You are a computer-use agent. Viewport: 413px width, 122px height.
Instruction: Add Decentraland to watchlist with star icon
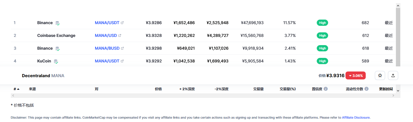click(x=380, y=75)
